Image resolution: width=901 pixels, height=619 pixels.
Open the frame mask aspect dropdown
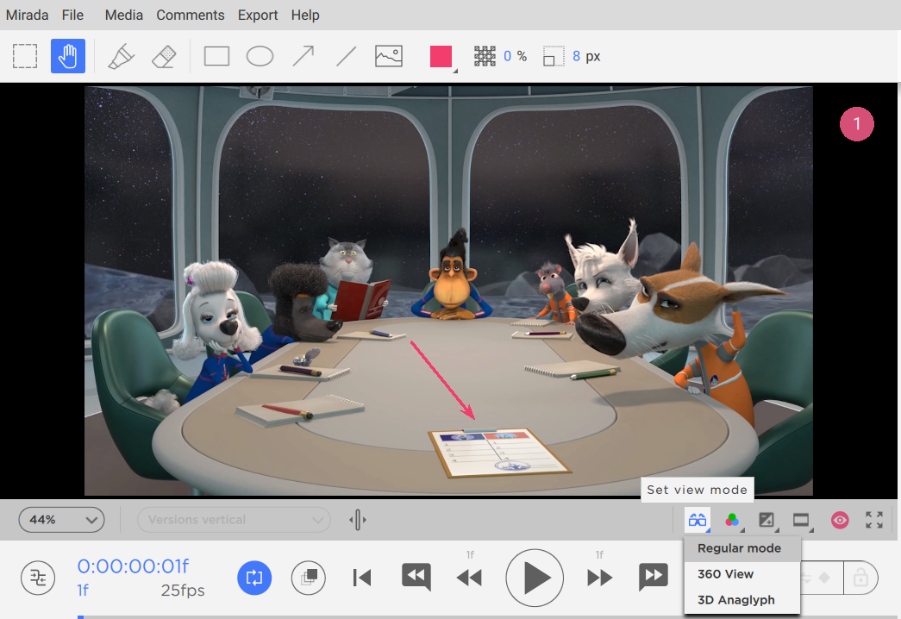pos(802,520)
